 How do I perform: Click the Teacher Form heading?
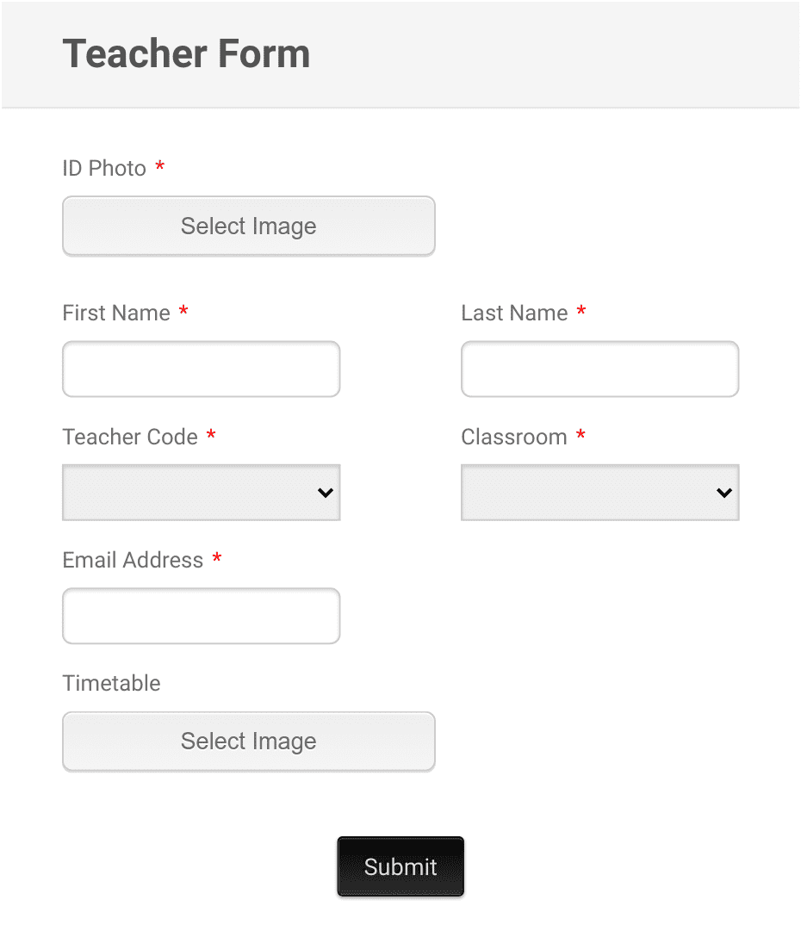tap(186, 53)
